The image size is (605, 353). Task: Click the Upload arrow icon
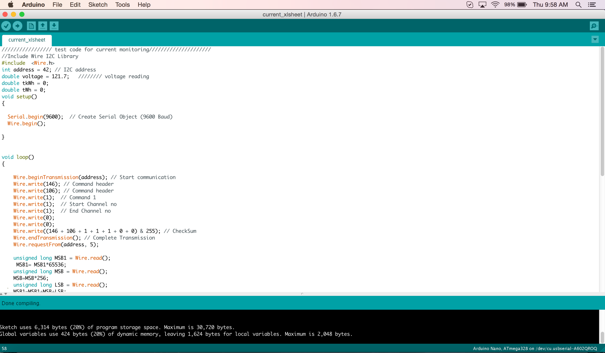click(17, 26)
